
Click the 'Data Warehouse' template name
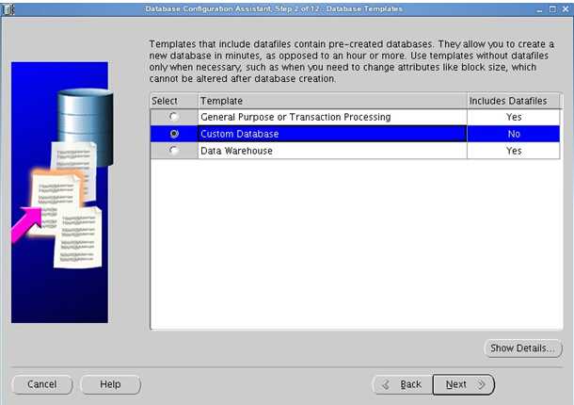point(236,151)
